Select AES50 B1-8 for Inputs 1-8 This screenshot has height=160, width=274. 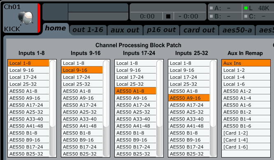[28, 133]
